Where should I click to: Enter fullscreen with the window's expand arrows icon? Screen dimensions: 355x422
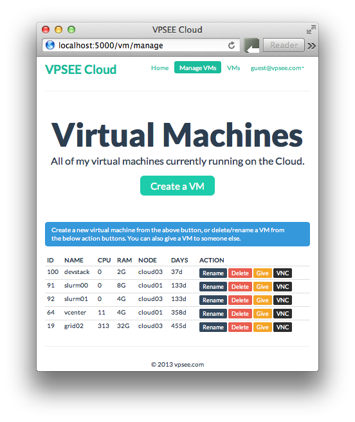pos(311,30)
